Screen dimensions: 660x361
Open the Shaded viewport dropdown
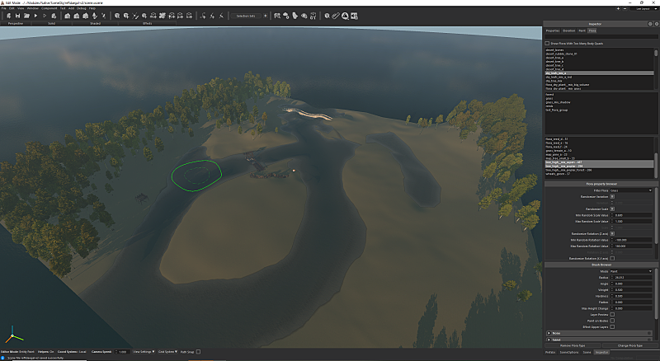[x=95, y=24]
